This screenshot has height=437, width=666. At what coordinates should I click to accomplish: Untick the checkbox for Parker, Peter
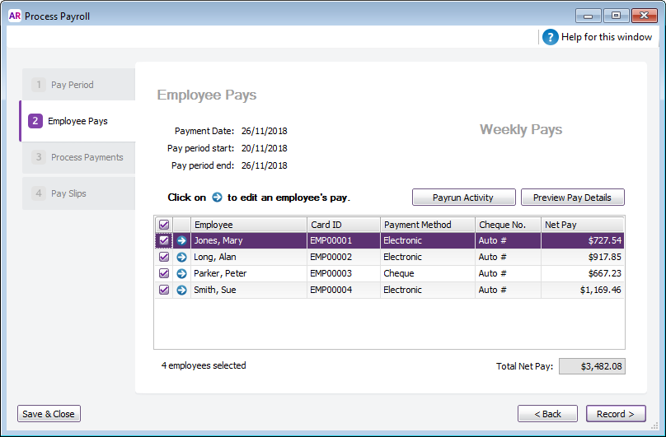coord(163,273)
